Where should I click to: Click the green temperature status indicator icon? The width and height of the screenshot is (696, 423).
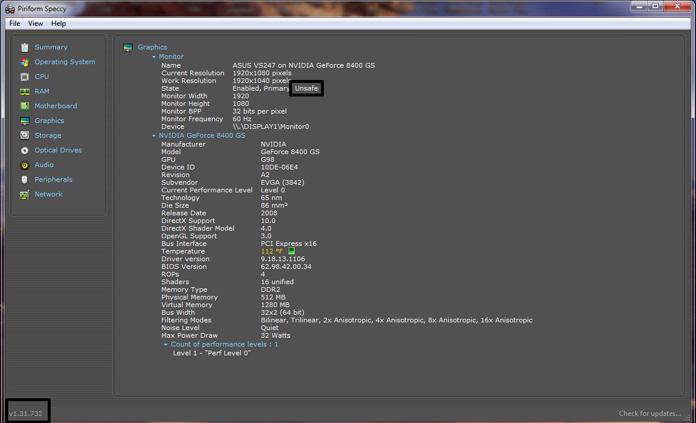[291, 251]
